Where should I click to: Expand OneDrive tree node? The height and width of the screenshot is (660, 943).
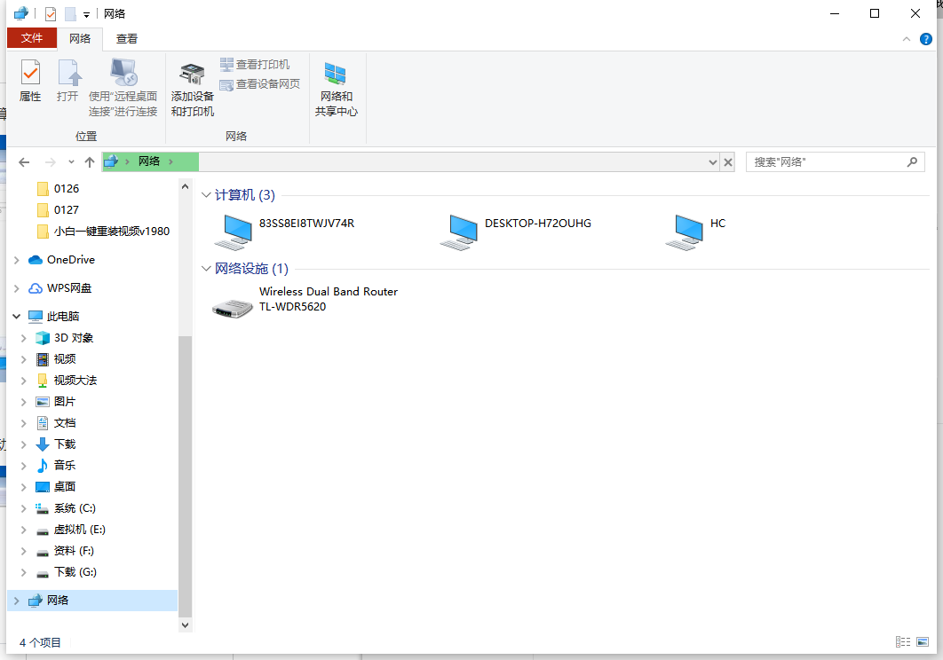(17, 260)
